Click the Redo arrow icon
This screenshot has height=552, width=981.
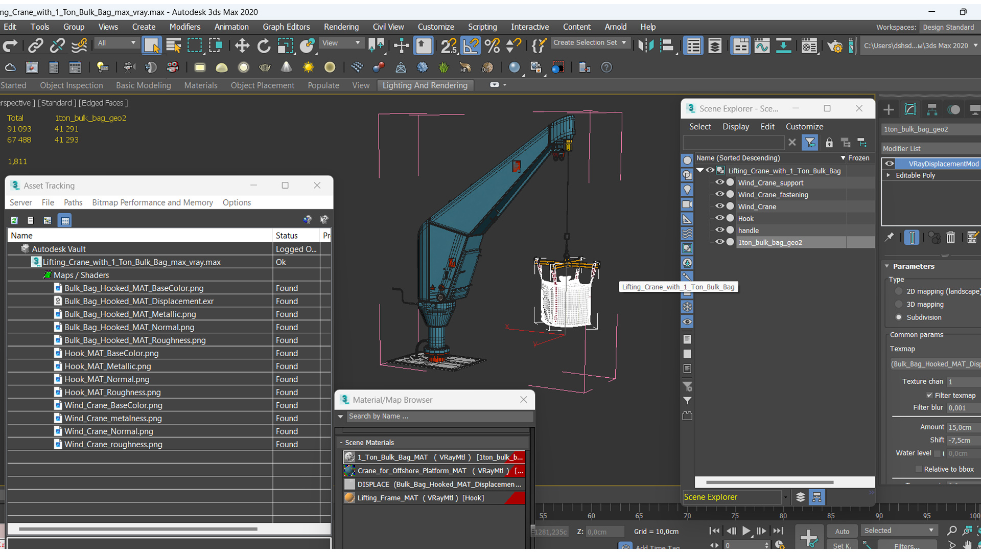point(10,46)
